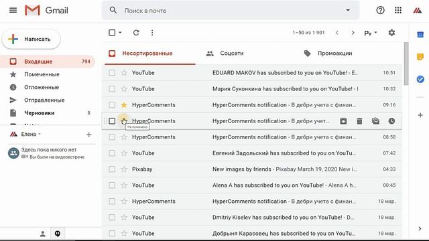The image size is (429, 241).
Task: Check the Dmitriy Kiselev YouTube email
Action: (112, 218)
